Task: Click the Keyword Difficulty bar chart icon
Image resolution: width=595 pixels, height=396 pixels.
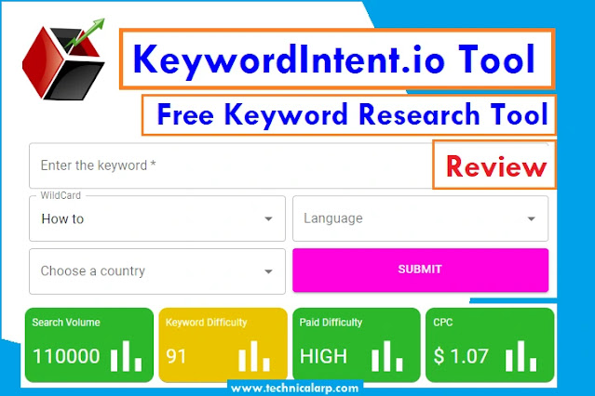Action: click(254, 356)
